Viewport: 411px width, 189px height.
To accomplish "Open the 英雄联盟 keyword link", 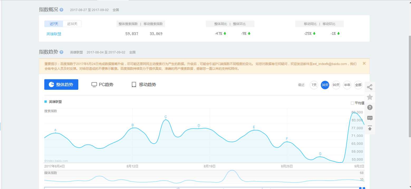I will click(x=54, y=34).
